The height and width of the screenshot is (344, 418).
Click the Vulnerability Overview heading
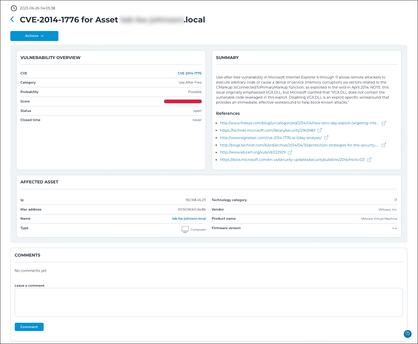pos(50,58)
